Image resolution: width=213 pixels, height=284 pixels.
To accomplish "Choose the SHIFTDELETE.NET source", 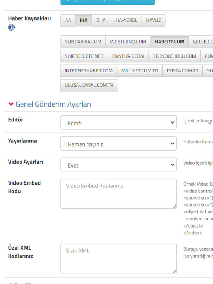I will [84, 56].
